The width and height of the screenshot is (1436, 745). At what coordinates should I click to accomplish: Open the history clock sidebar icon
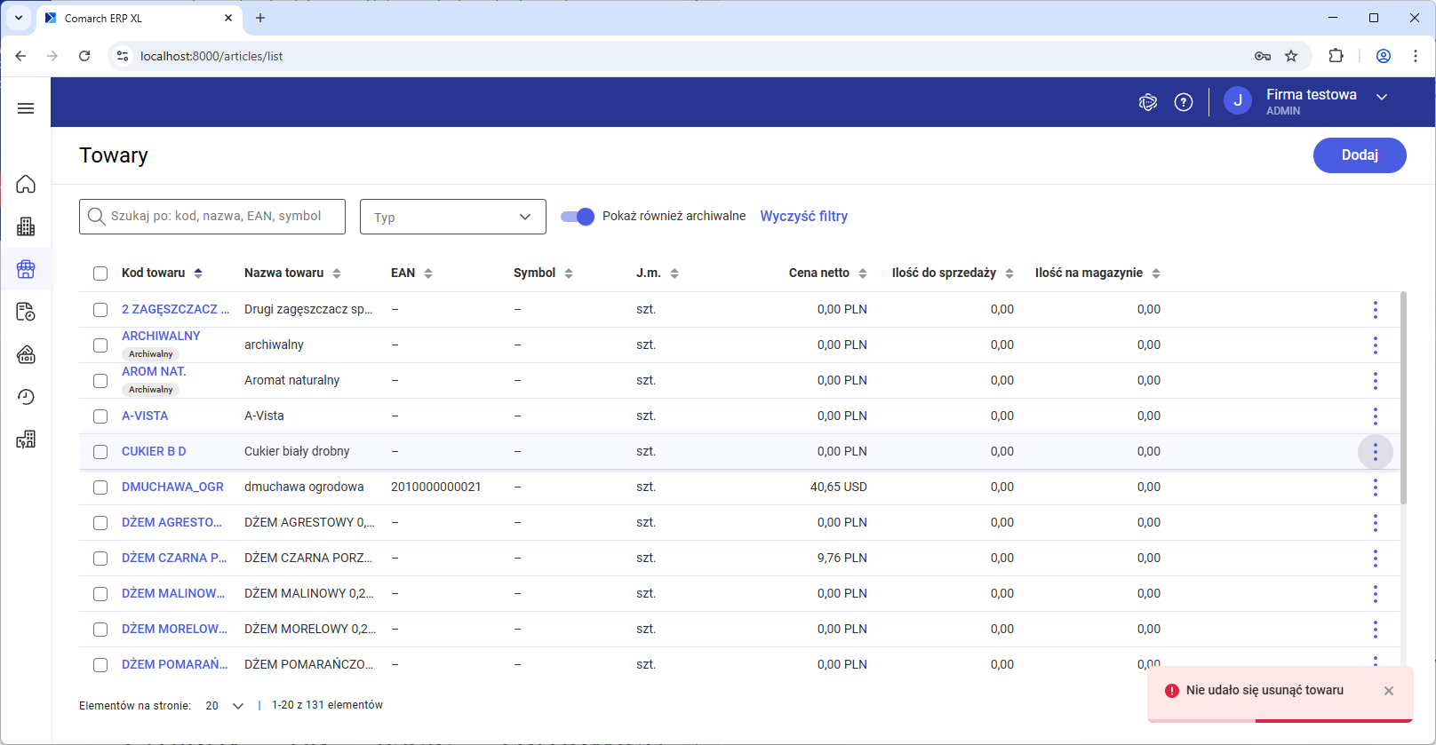pyautogui.click(x=26, y=397)
